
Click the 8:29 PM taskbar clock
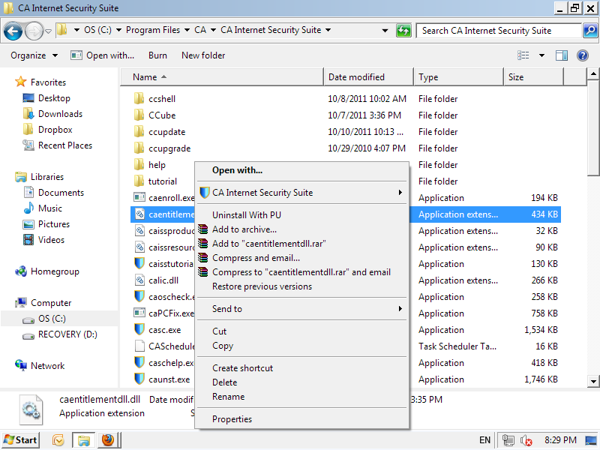pyautogui.click(x=560, y=440)
